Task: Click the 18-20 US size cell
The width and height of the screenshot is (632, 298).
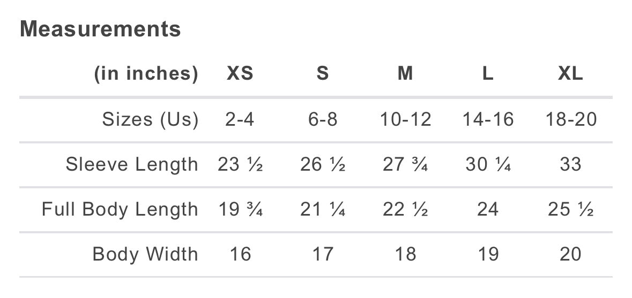Action: (570, 119)
